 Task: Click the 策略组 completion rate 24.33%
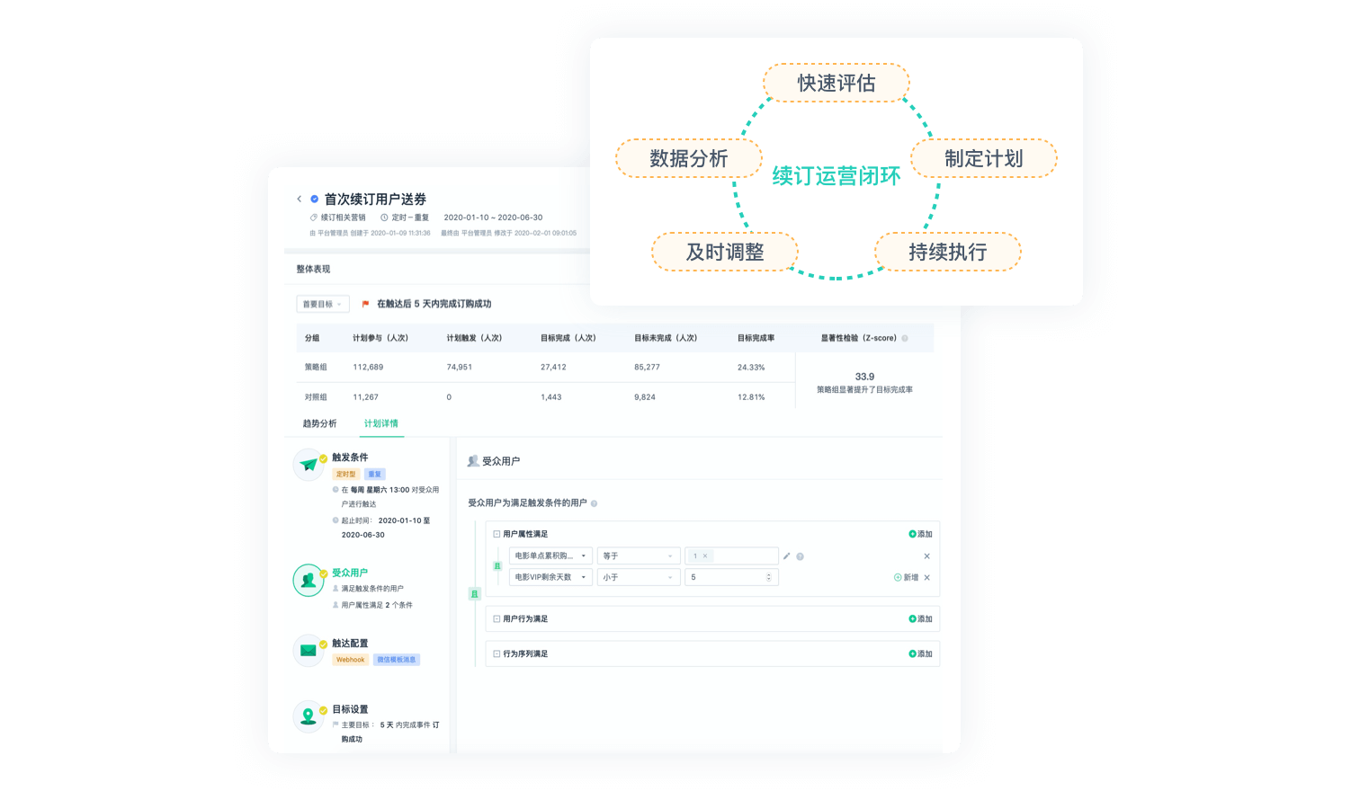[751, 367]
